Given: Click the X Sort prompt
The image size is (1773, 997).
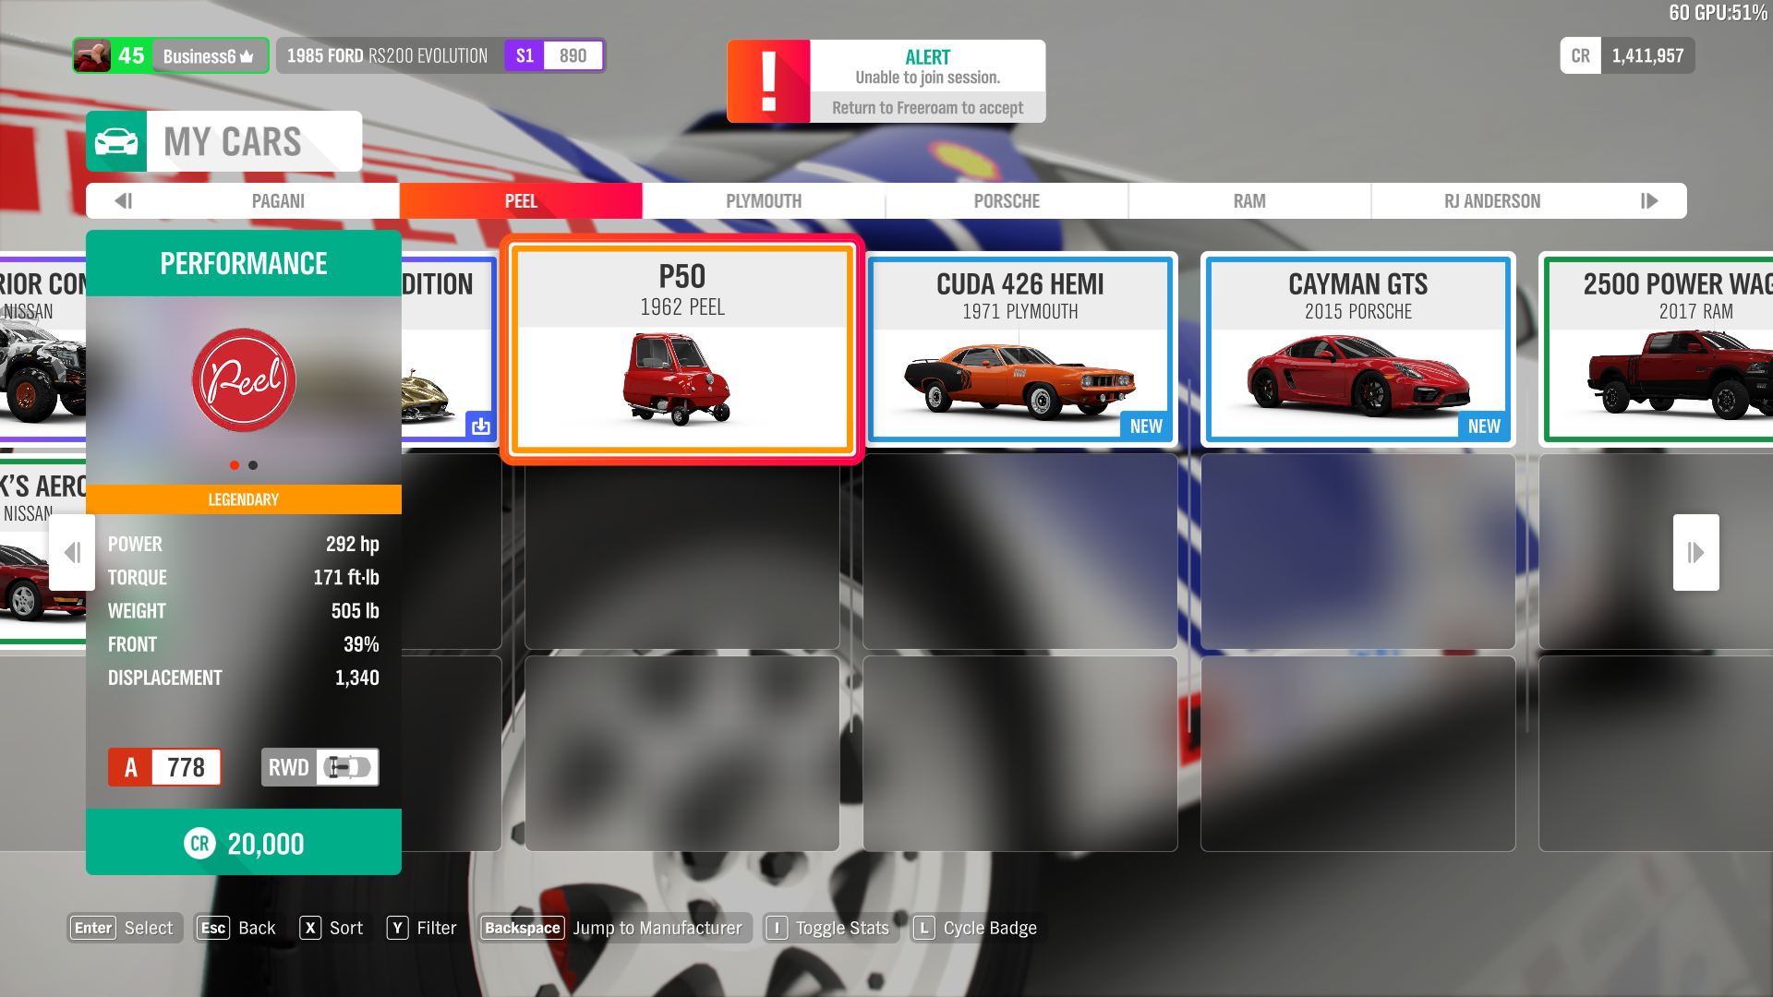Looking at the screenshot, I should coord(332,928).
